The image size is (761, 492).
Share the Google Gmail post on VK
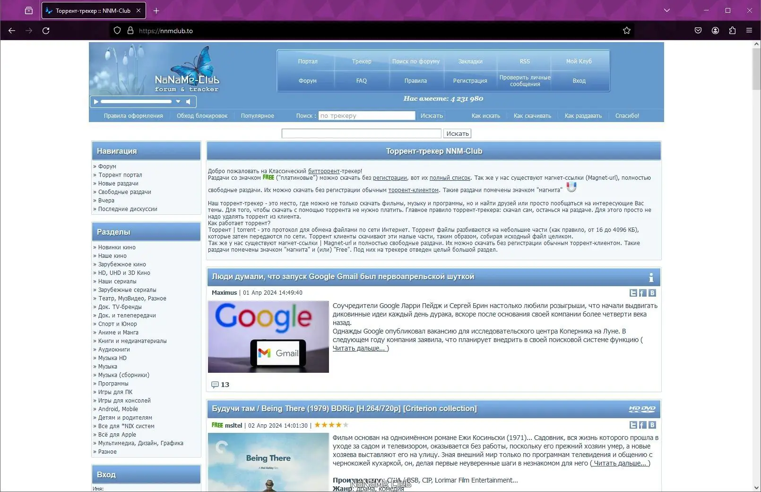point(652,293)
